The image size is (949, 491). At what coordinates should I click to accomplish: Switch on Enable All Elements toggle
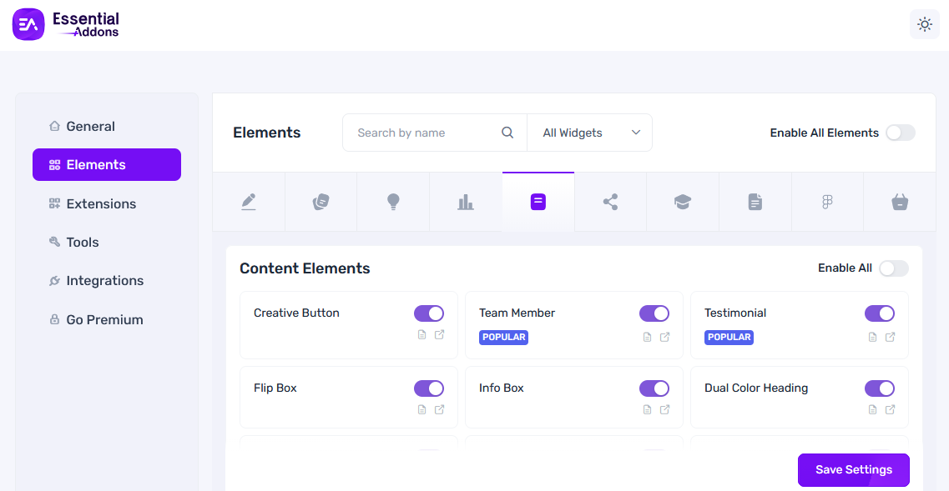pyautogui.click(x=900, y=133)
